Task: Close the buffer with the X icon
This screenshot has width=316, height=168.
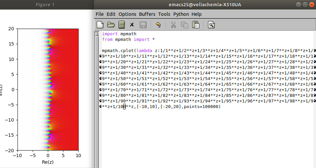Action: [x=132, y=25]
